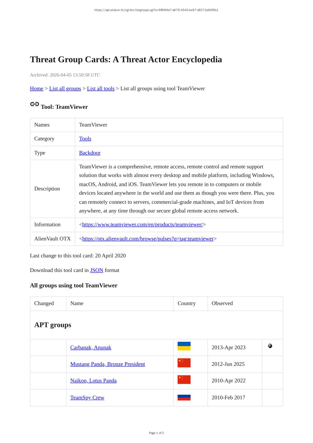Click the Observed column header
Image resolution: width=313 pixels, height=443 pixels.
coord(222,303)
